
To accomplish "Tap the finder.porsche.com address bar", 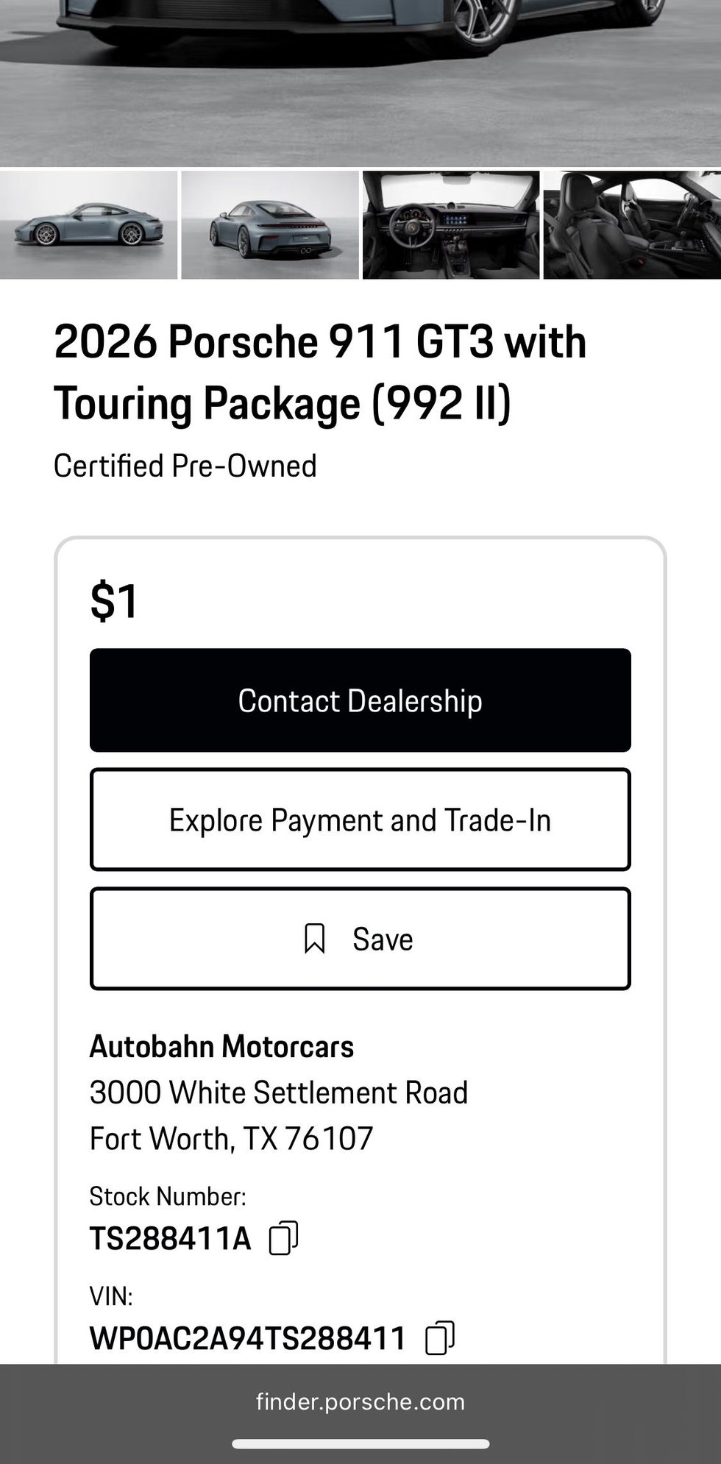I will 360,1401.
